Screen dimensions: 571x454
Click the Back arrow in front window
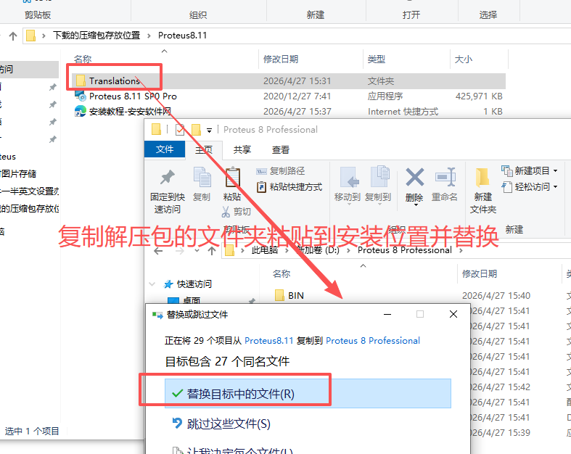[x=158, y=251]
